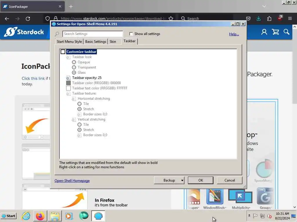Click the Action Center flag tray icon
This screenshot has width=297, height=222.
pyautogui.click(x=255, y=216)
